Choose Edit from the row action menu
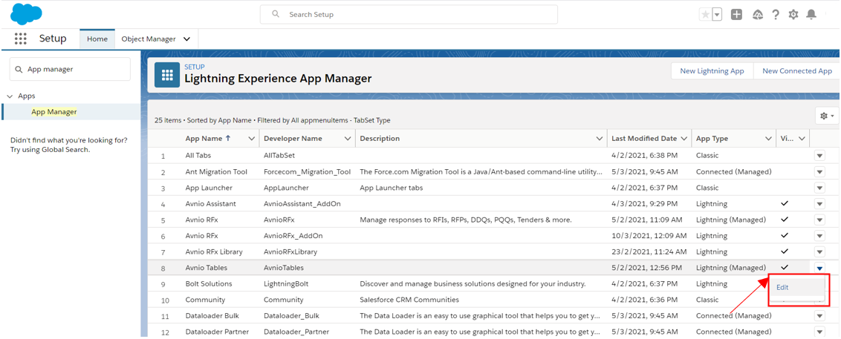Screen dimensions: 841x339 coord(782,287)
